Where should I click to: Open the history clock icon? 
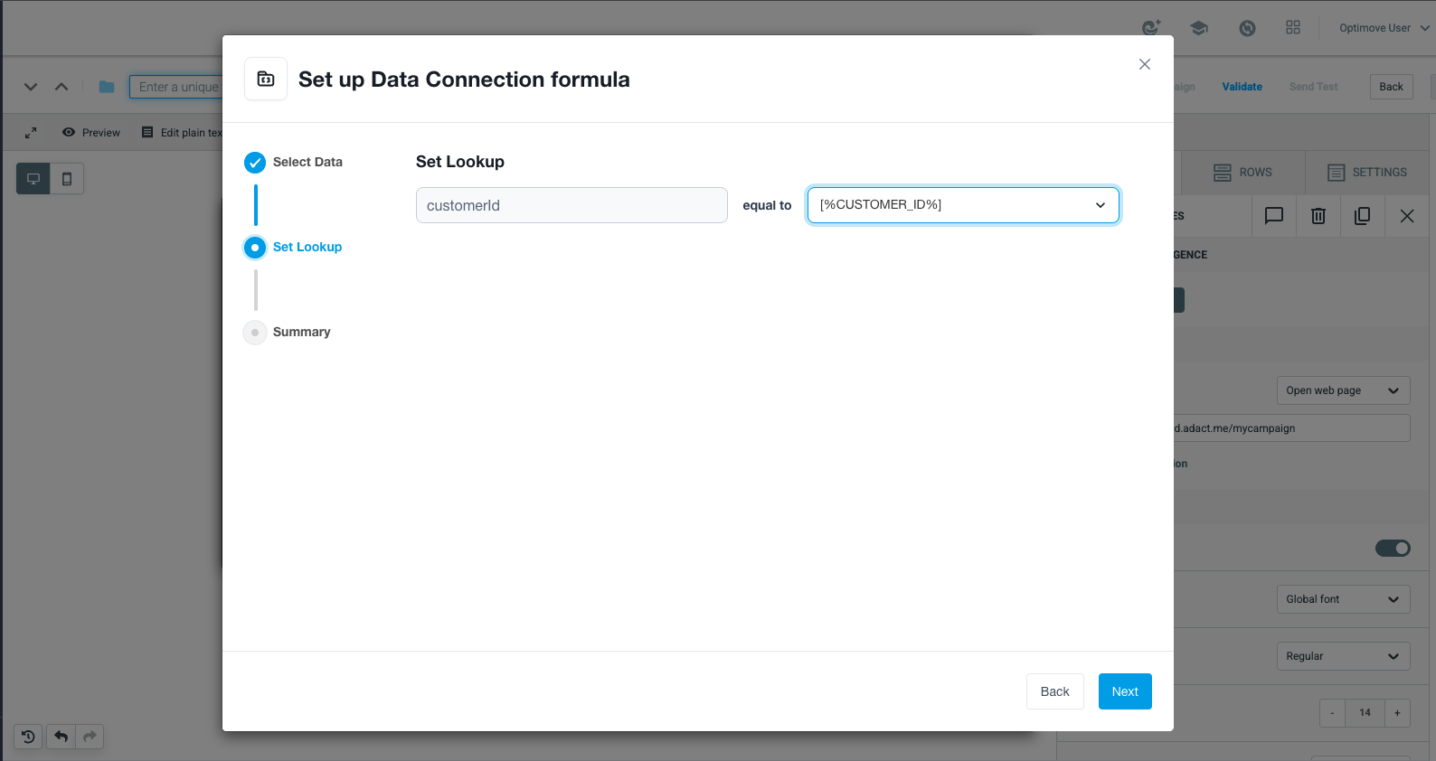point(28,737)
